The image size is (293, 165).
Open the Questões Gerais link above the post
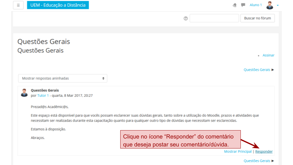257,70
